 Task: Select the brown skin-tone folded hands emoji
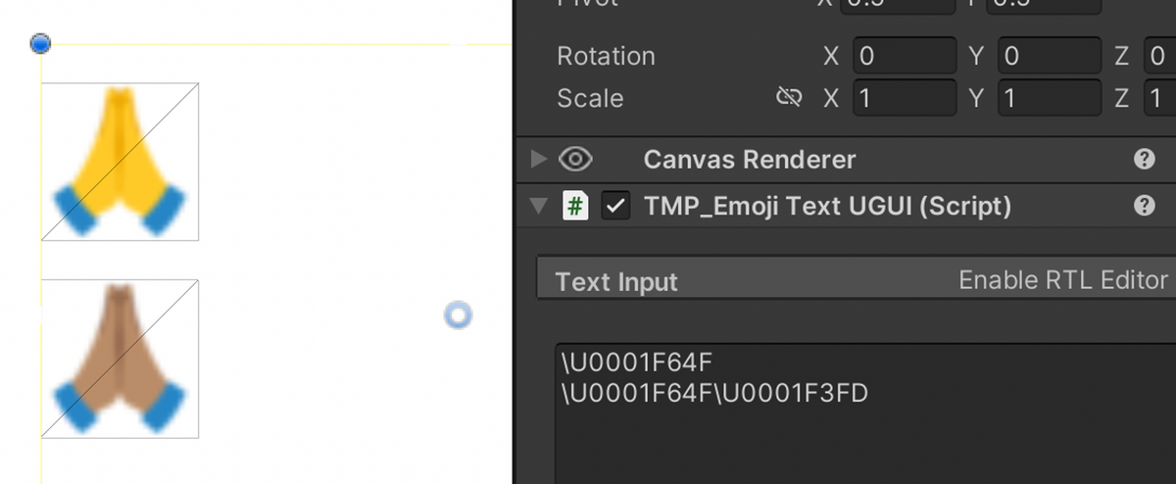pyautogui.click(x=120, y=359)
